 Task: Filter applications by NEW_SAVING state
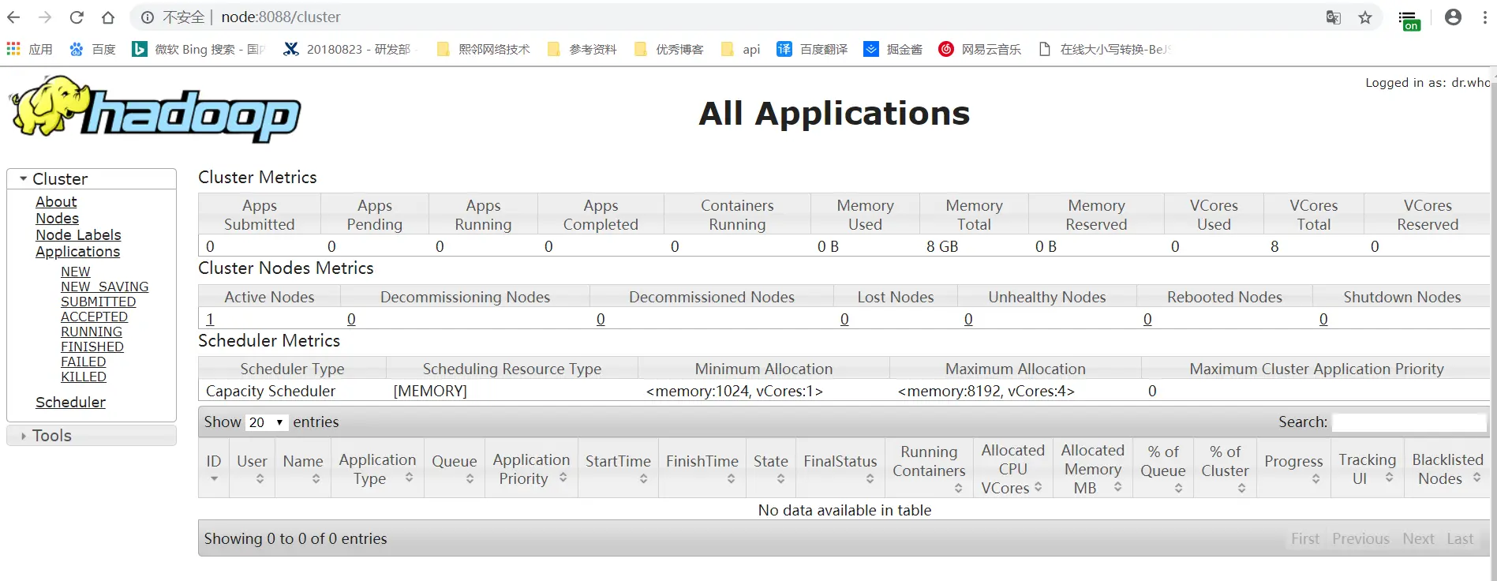(x=104, y=287)
